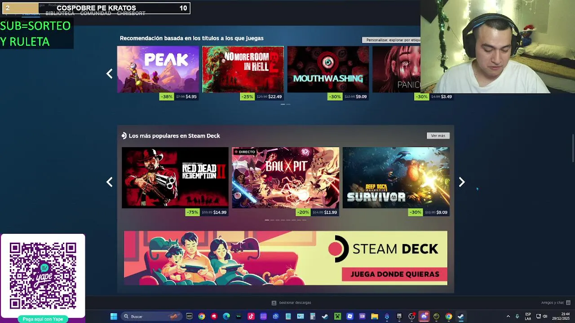
Task: Launch Calculator from the taskbar
Action: [x=313, y=316]
